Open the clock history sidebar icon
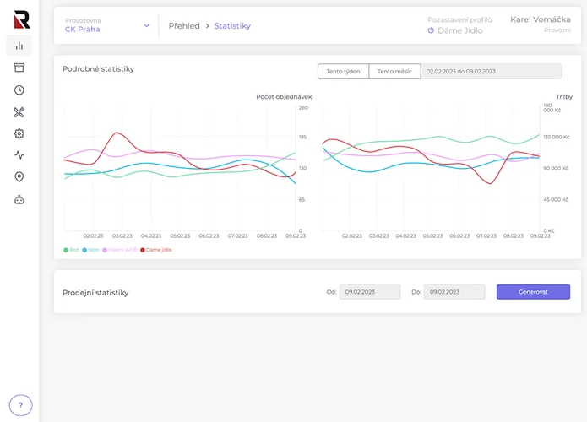The width and height of the screenshot is (587, 422). [x=19, y=89]
